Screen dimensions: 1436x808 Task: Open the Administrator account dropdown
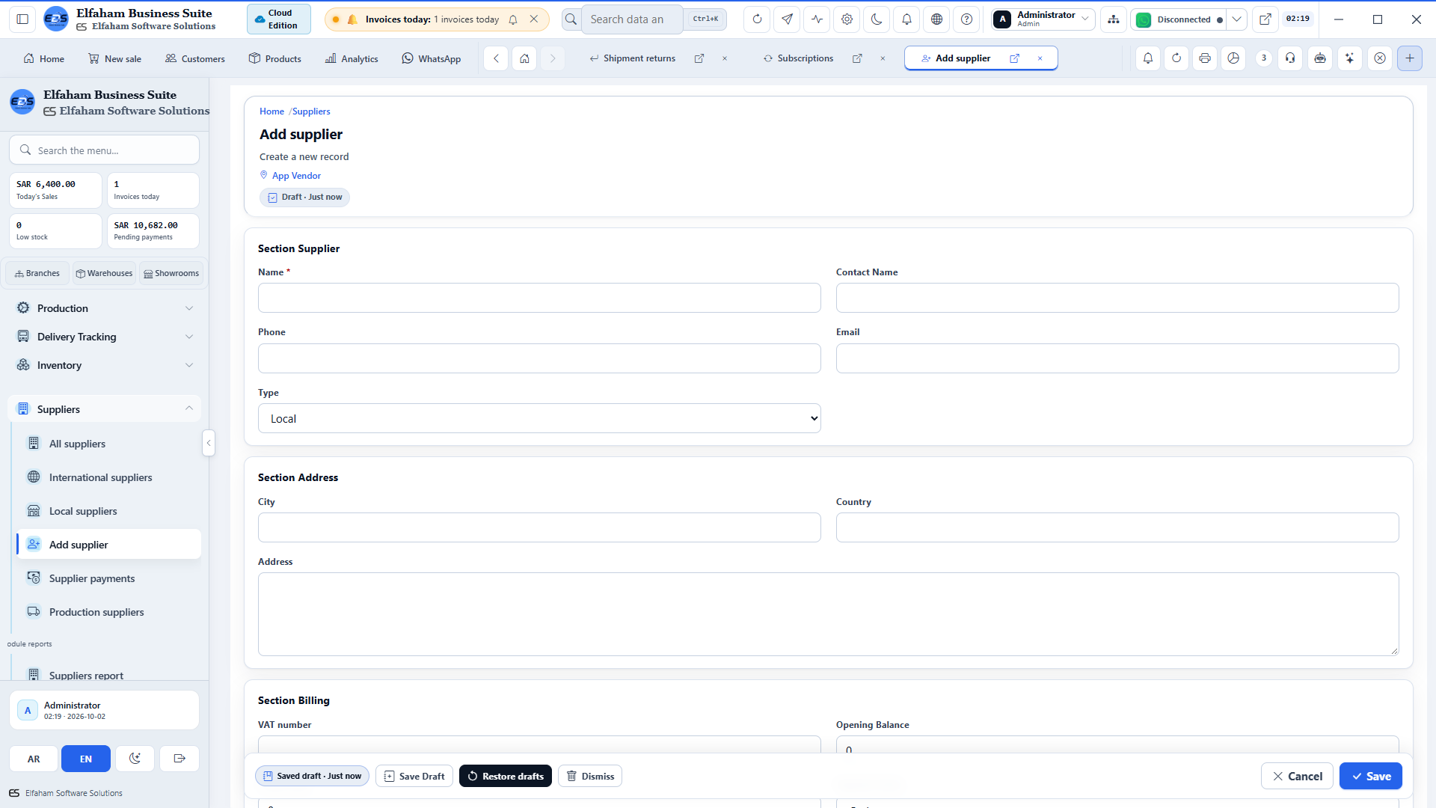point(1043,19)
